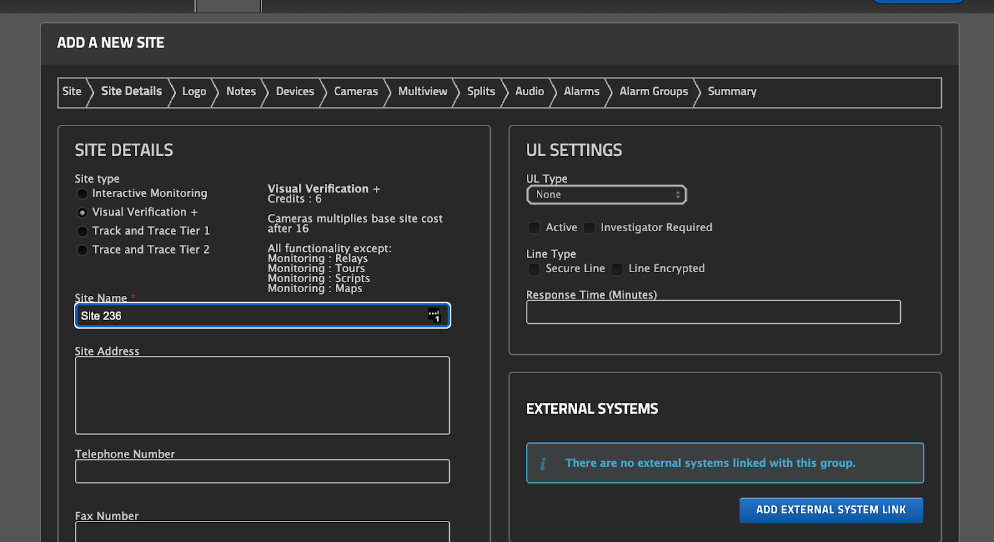Click the Fax Number input box

click(262, 532)
